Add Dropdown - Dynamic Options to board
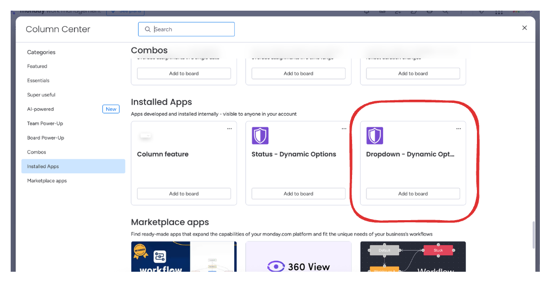The height and width of the screenshot is (282, 550). coord(413,194)
